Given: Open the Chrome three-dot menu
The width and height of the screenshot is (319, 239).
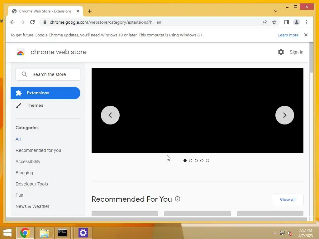Looking at the screenshot, I should click(307, 22).
